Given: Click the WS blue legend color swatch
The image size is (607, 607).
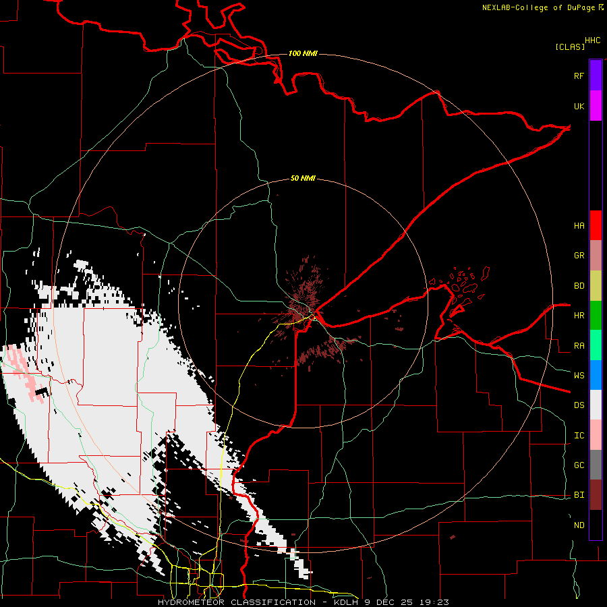Looking at the screenshot, I should coord(596,375).
